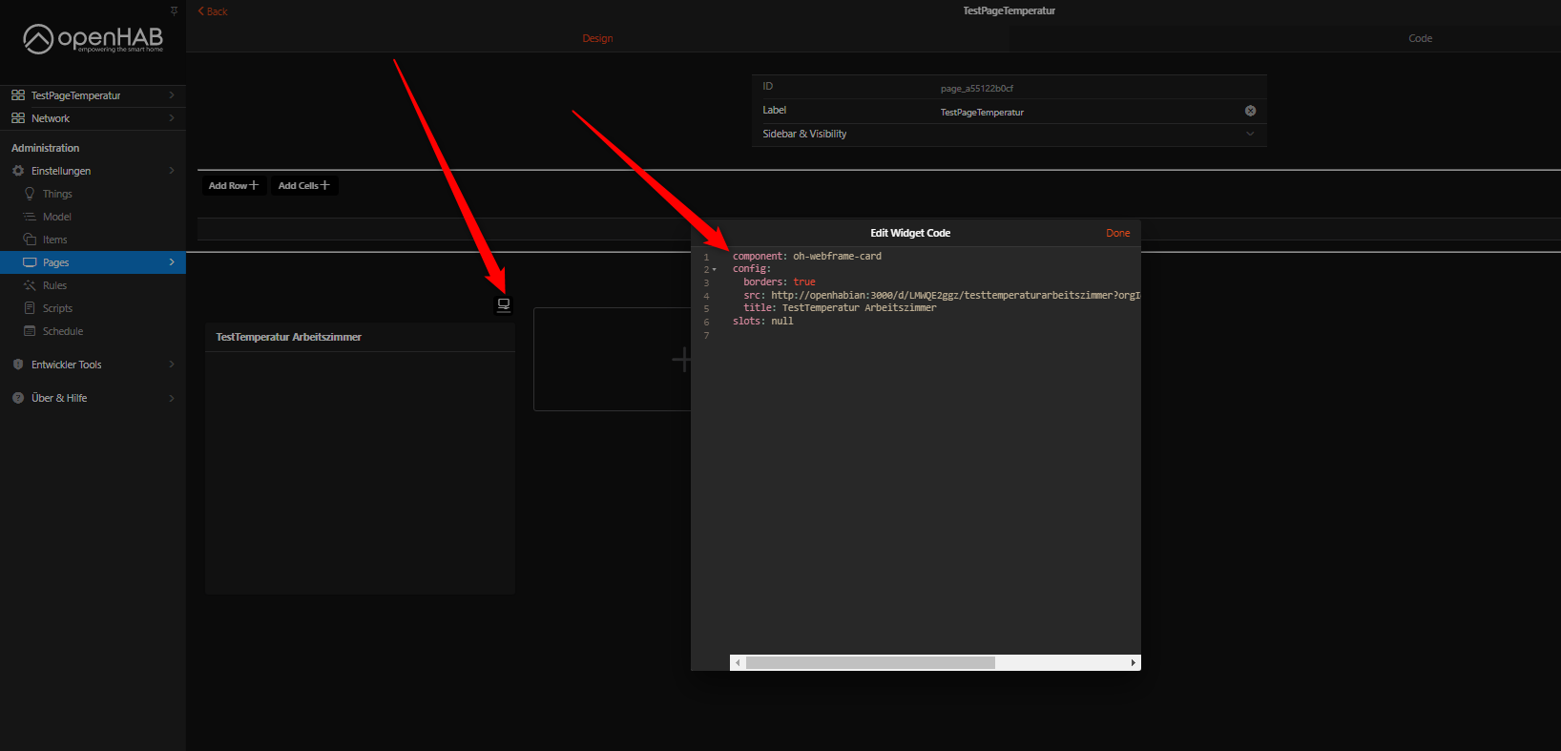Switch to the Code tab
The image size is (1561, 751).
[1420, 38]
